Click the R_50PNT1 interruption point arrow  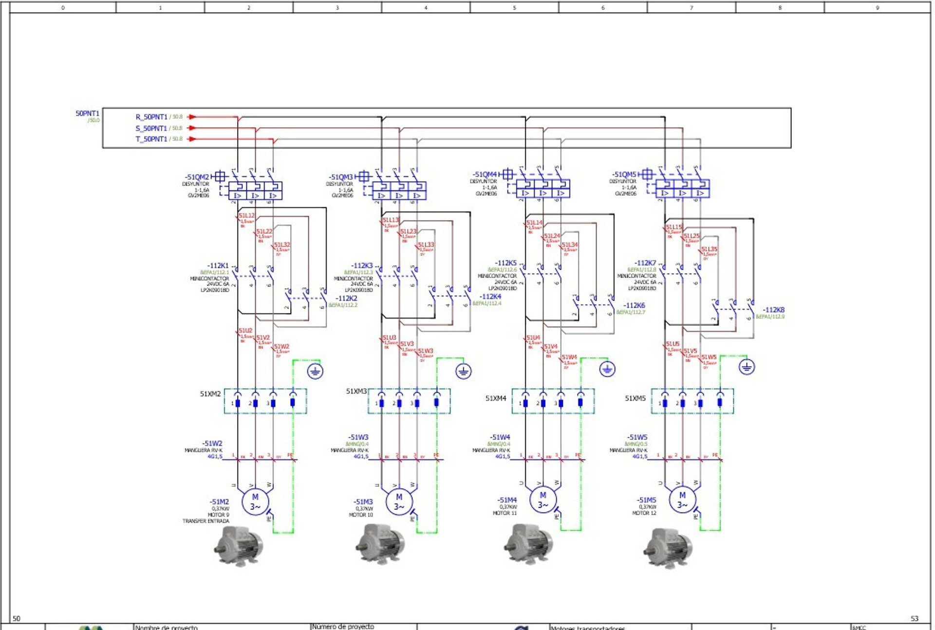coord(192,117)
